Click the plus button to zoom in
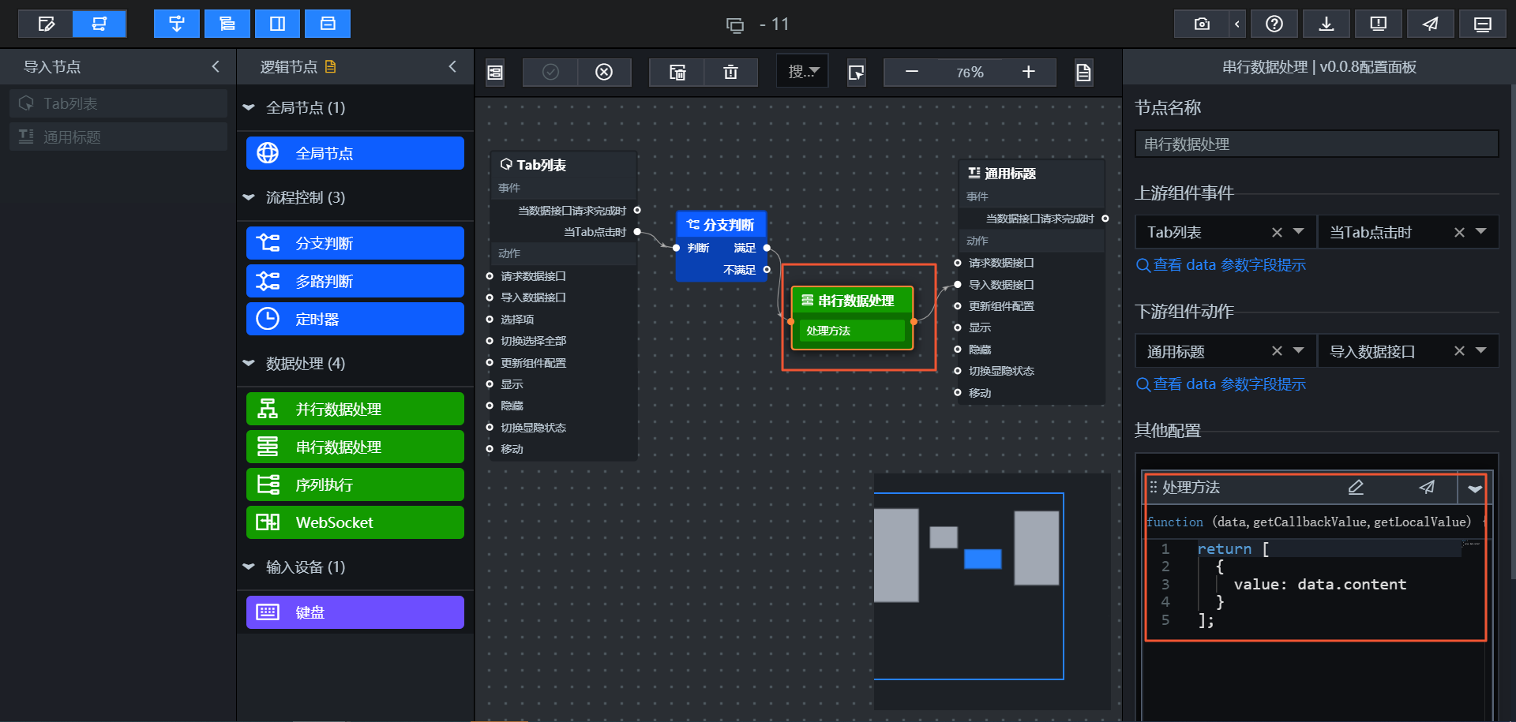The width and height of the screenshot is (1516, 722). click(x=1028, y=73)
